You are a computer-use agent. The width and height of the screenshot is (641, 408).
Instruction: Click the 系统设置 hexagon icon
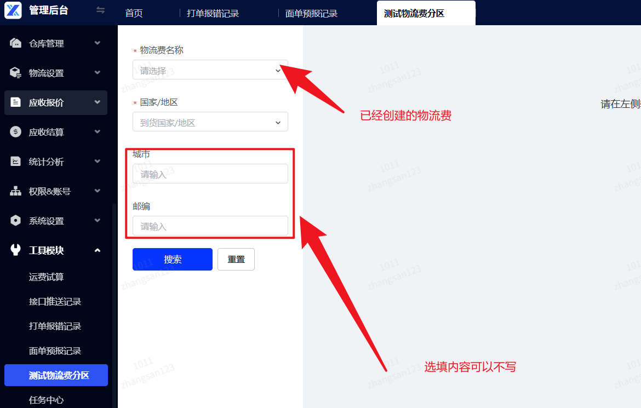point(15,220)
